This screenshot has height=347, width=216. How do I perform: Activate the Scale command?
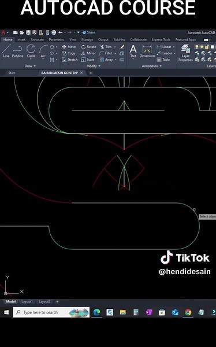(88, 60)
